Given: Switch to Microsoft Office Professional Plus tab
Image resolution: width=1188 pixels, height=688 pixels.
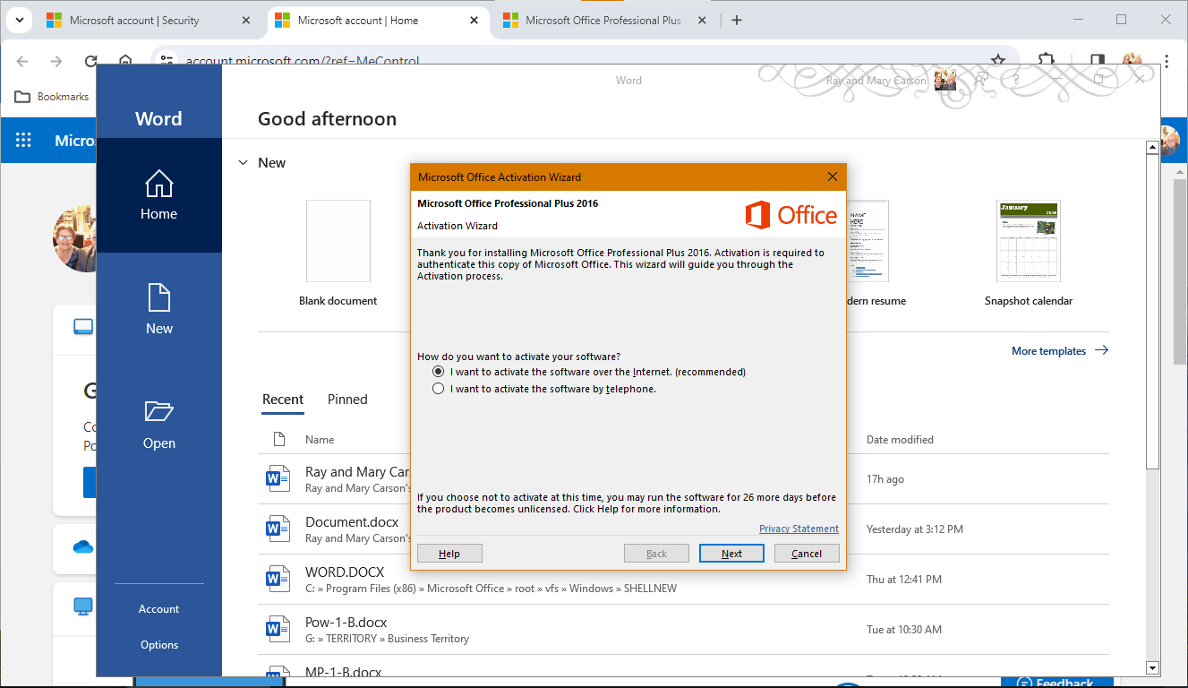Looking at the screenshot, I should tap(605, 20).
